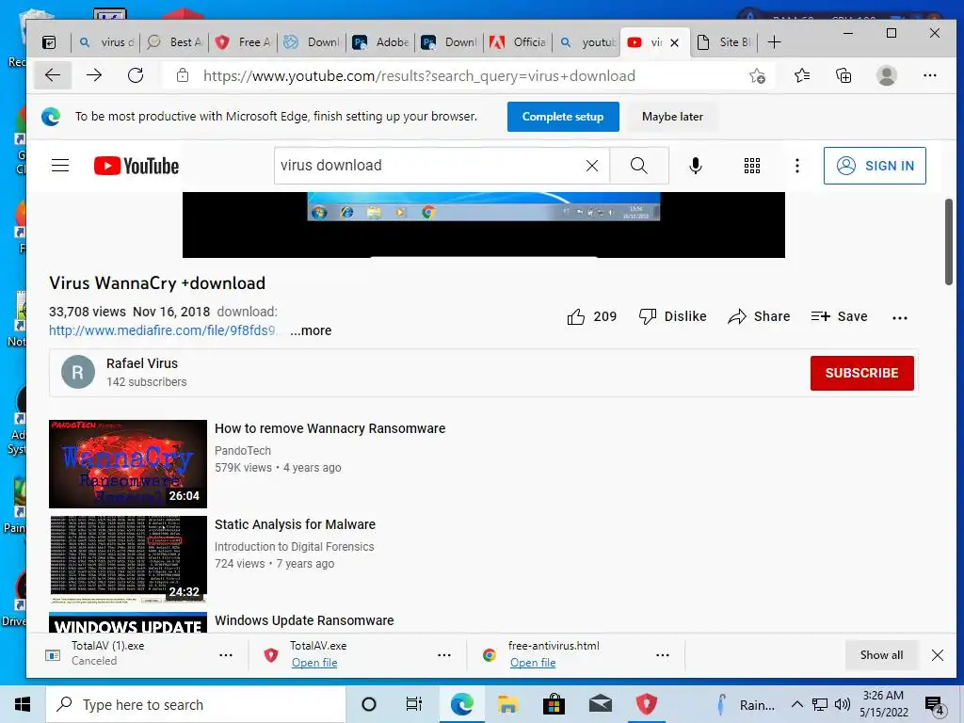Open YouTube apps grid icon
Screen dimensions: 964x723
pyautogui.click(x=752, y=166)
